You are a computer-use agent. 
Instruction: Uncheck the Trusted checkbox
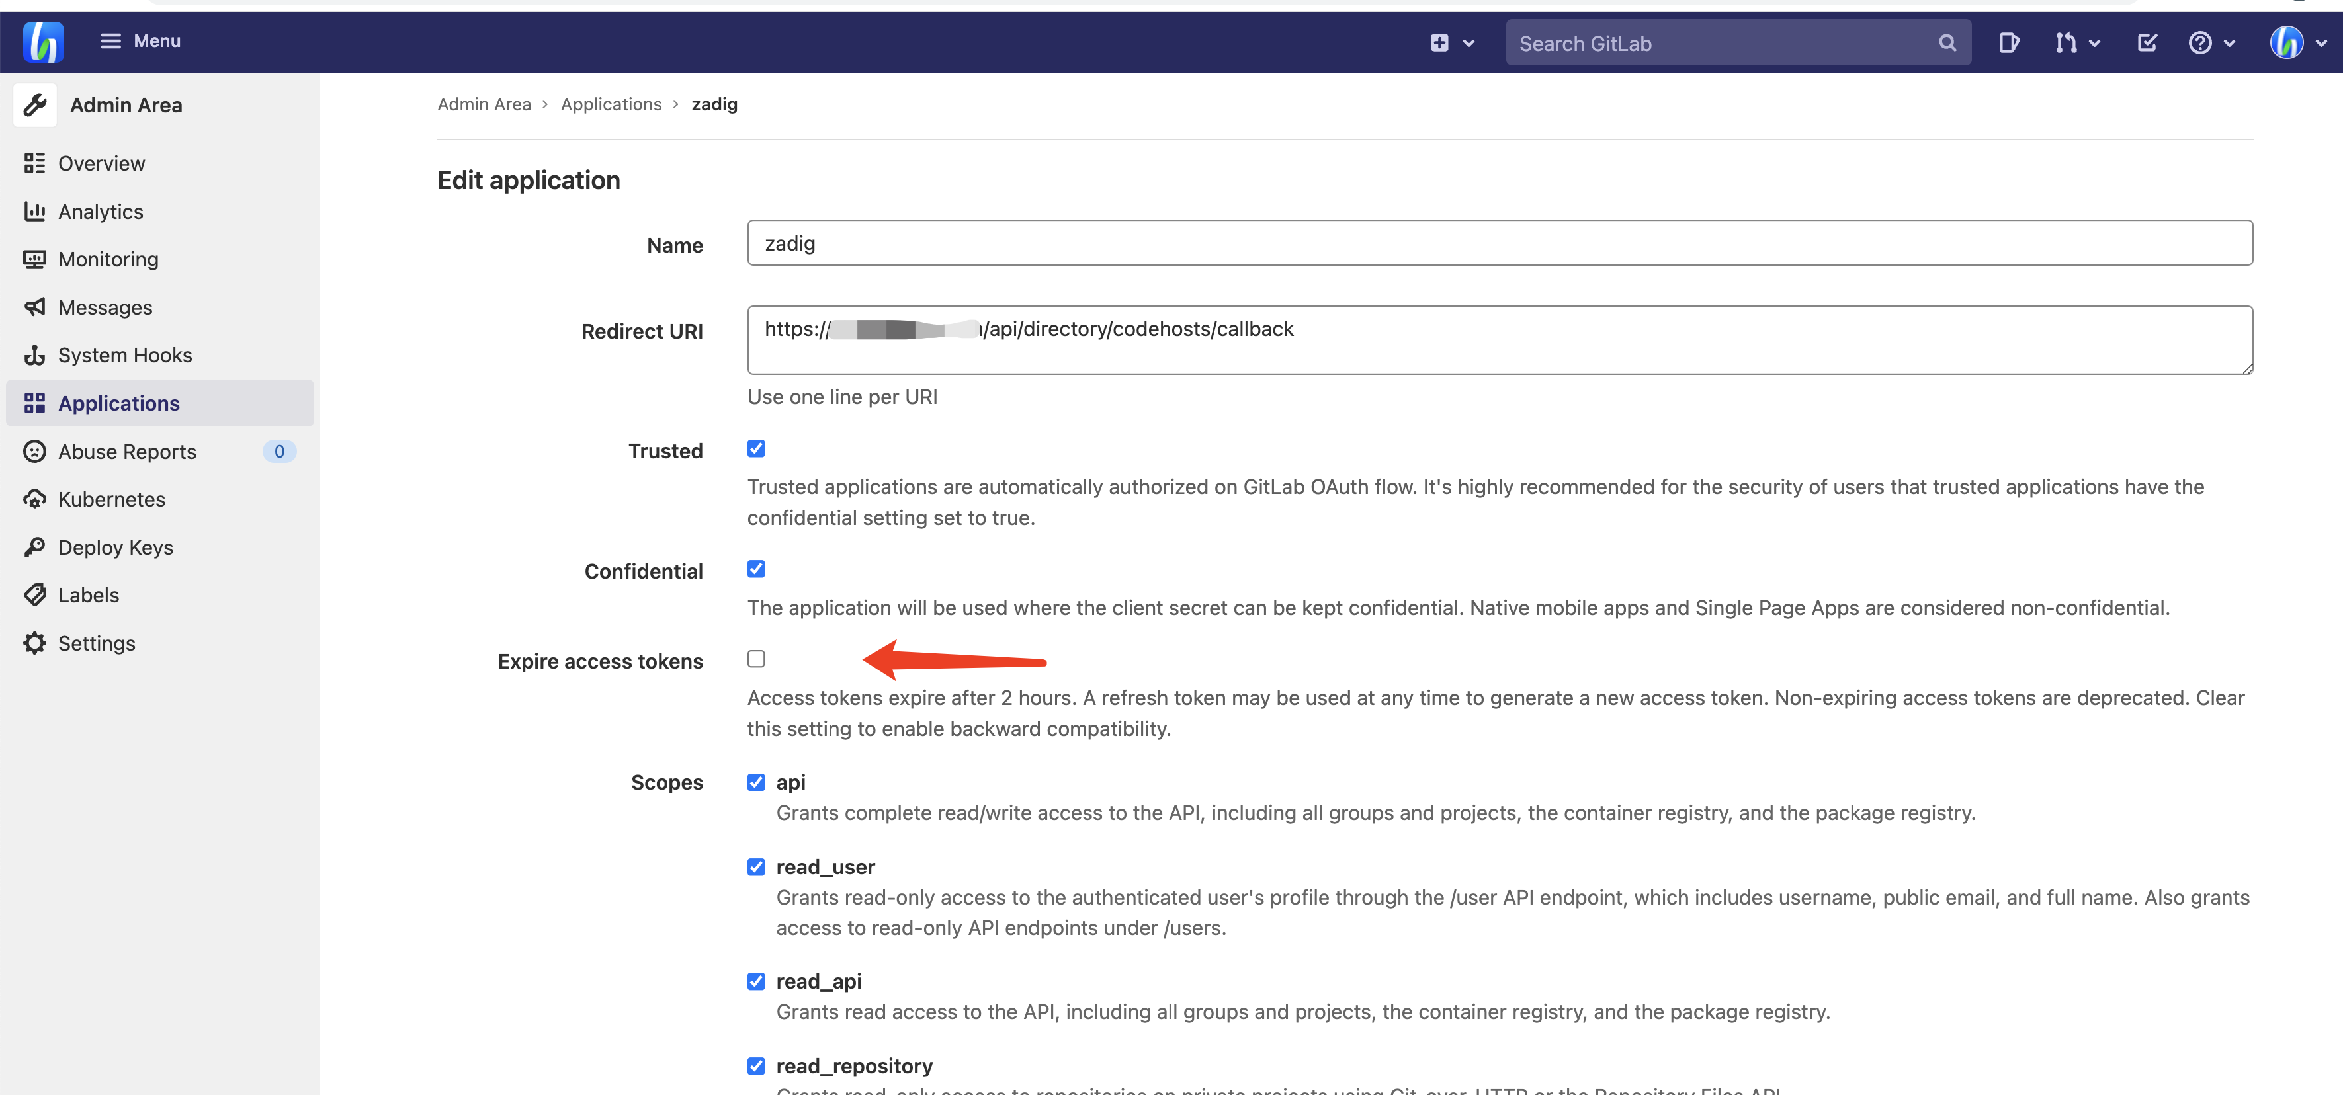(756, 448)
